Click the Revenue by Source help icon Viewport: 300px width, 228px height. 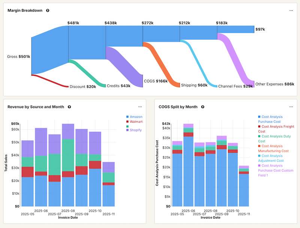70,107
